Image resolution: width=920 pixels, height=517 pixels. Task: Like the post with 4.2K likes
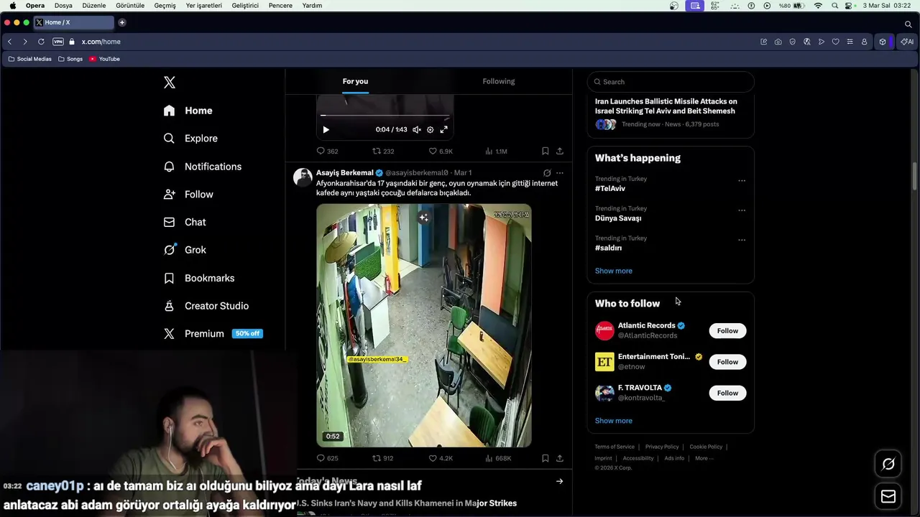point(441,458)
